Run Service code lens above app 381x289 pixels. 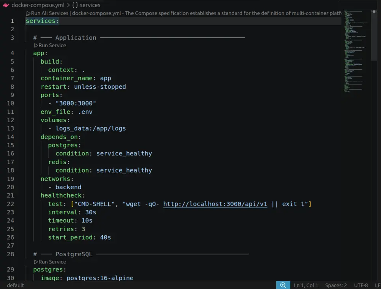[x=52, y=45]
